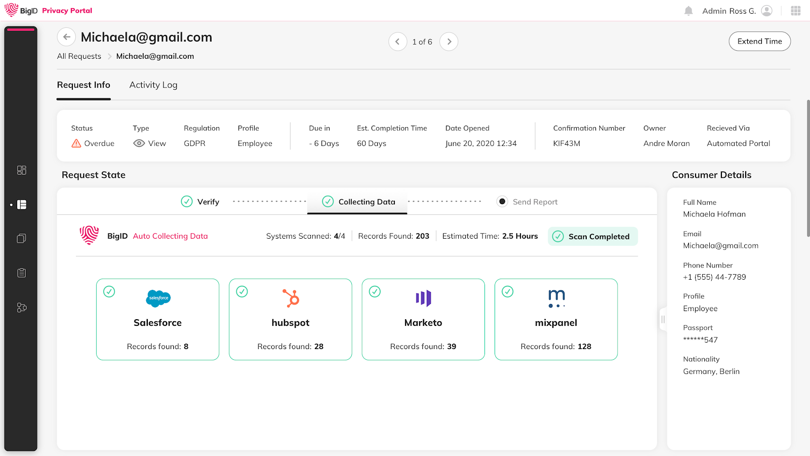Click the eye icon next to View

coord(139,143)
